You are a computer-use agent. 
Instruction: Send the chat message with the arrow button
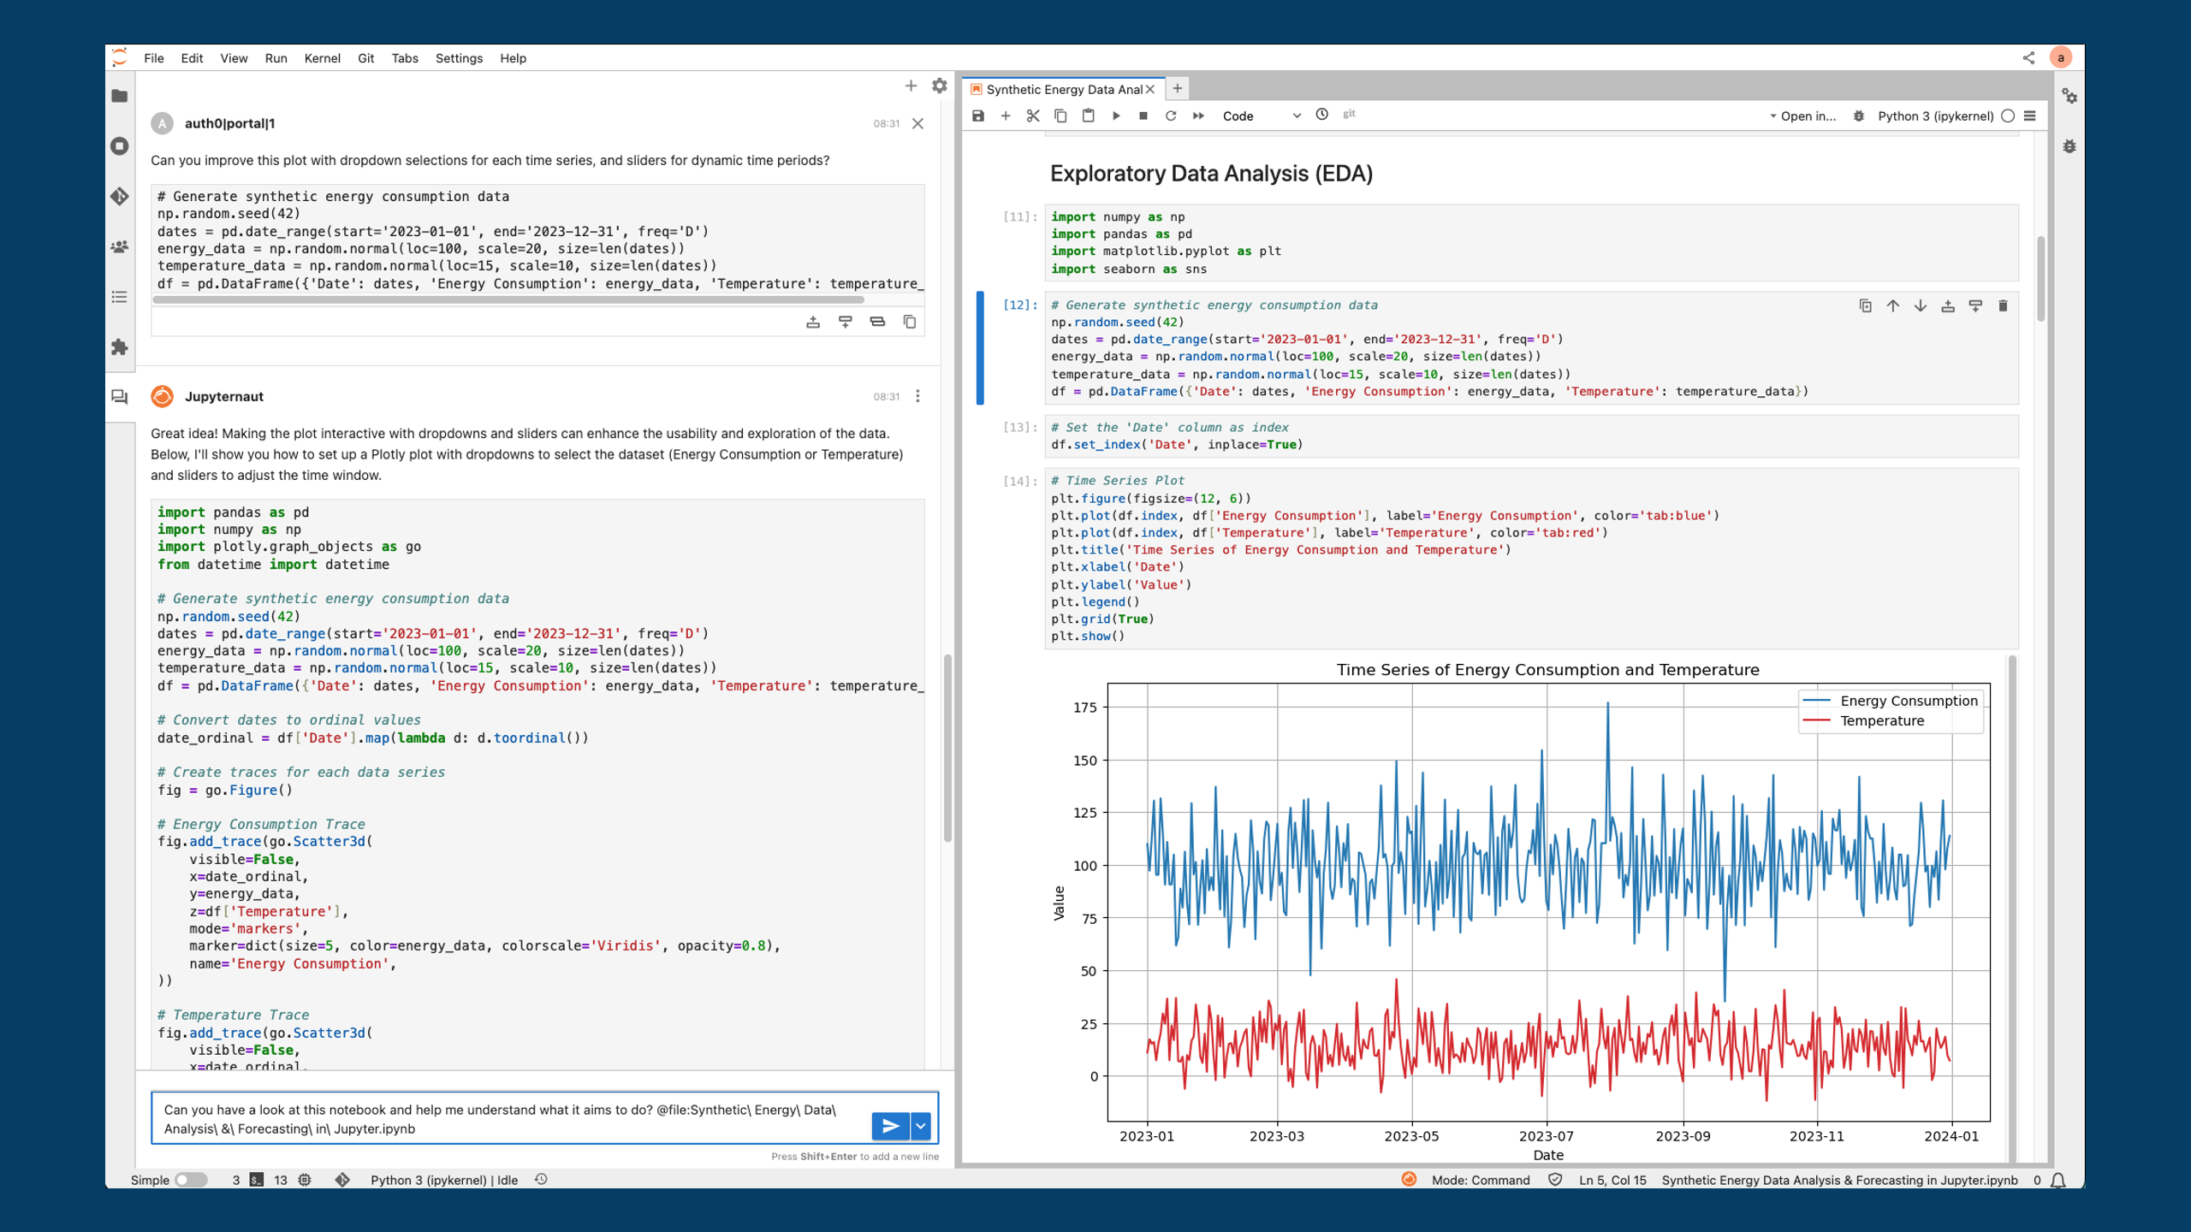[890, 1125]
